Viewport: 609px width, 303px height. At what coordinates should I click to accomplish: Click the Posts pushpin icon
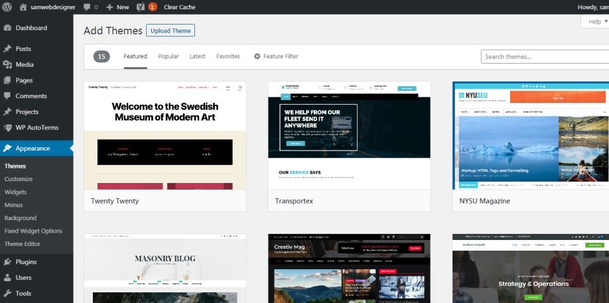click(x=7, y=49)
